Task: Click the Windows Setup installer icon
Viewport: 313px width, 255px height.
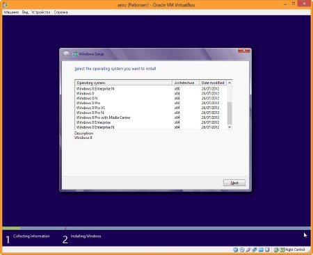Action: pyautogui.click(x=74, y=54)
